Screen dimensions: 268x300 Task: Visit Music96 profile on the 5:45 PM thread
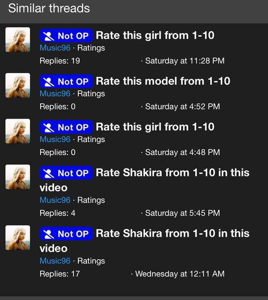tap(55, 200)
